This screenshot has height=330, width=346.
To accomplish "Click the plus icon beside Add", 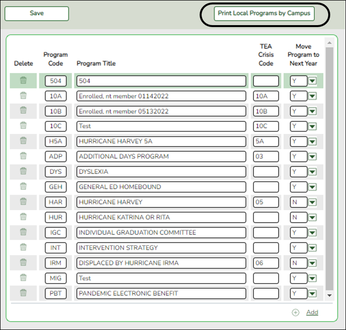I will 296,312.
